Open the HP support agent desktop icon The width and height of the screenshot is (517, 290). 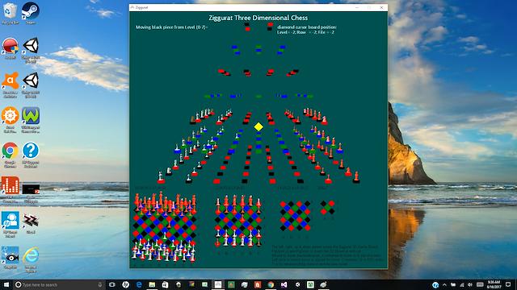11,224
